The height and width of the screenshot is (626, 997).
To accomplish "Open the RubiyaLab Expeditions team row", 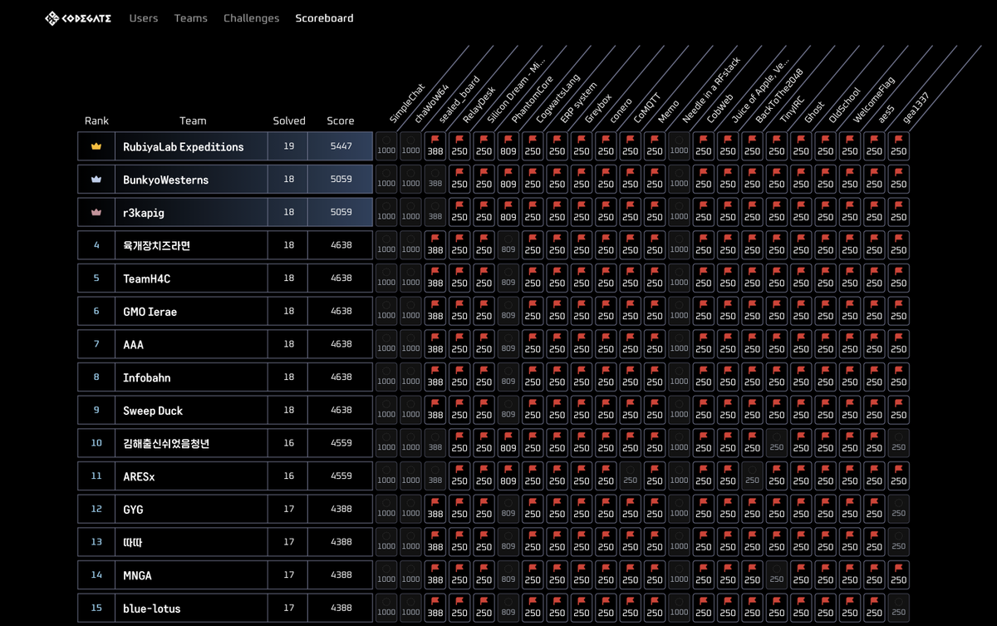I will point(225,146).
